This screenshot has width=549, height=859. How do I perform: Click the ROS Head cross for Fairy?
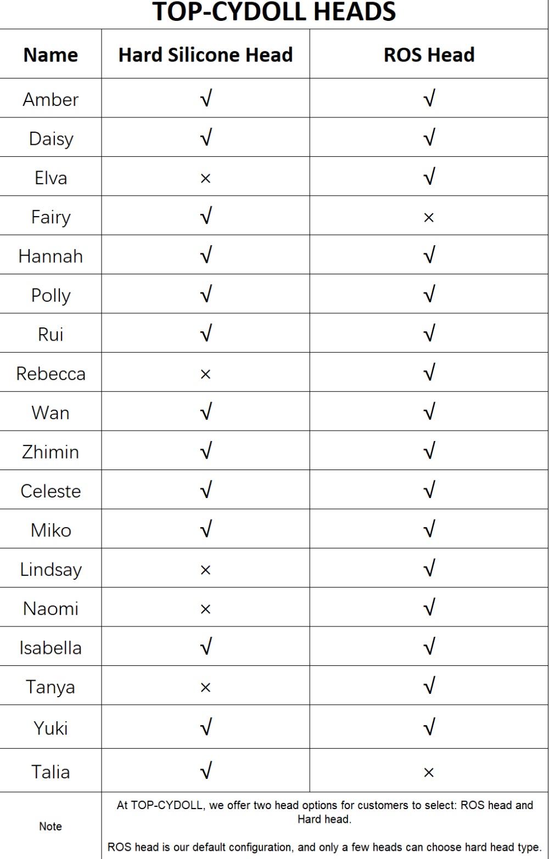pyautogui.click(x=429, y=218)
